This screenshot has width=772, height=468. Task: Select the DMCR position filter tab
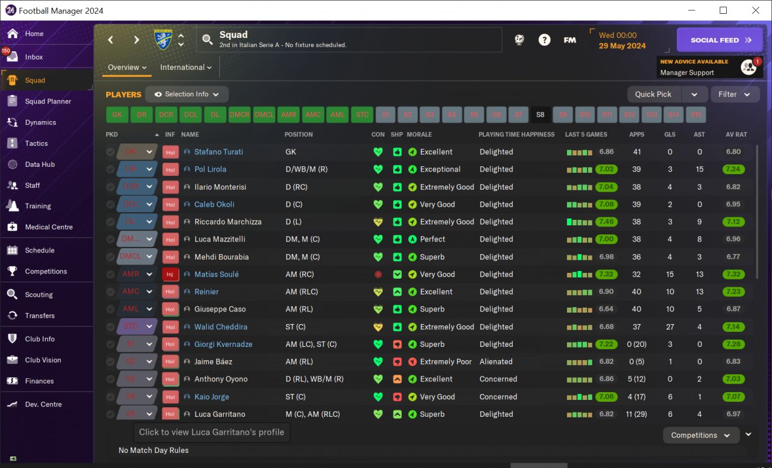[239, 114]
